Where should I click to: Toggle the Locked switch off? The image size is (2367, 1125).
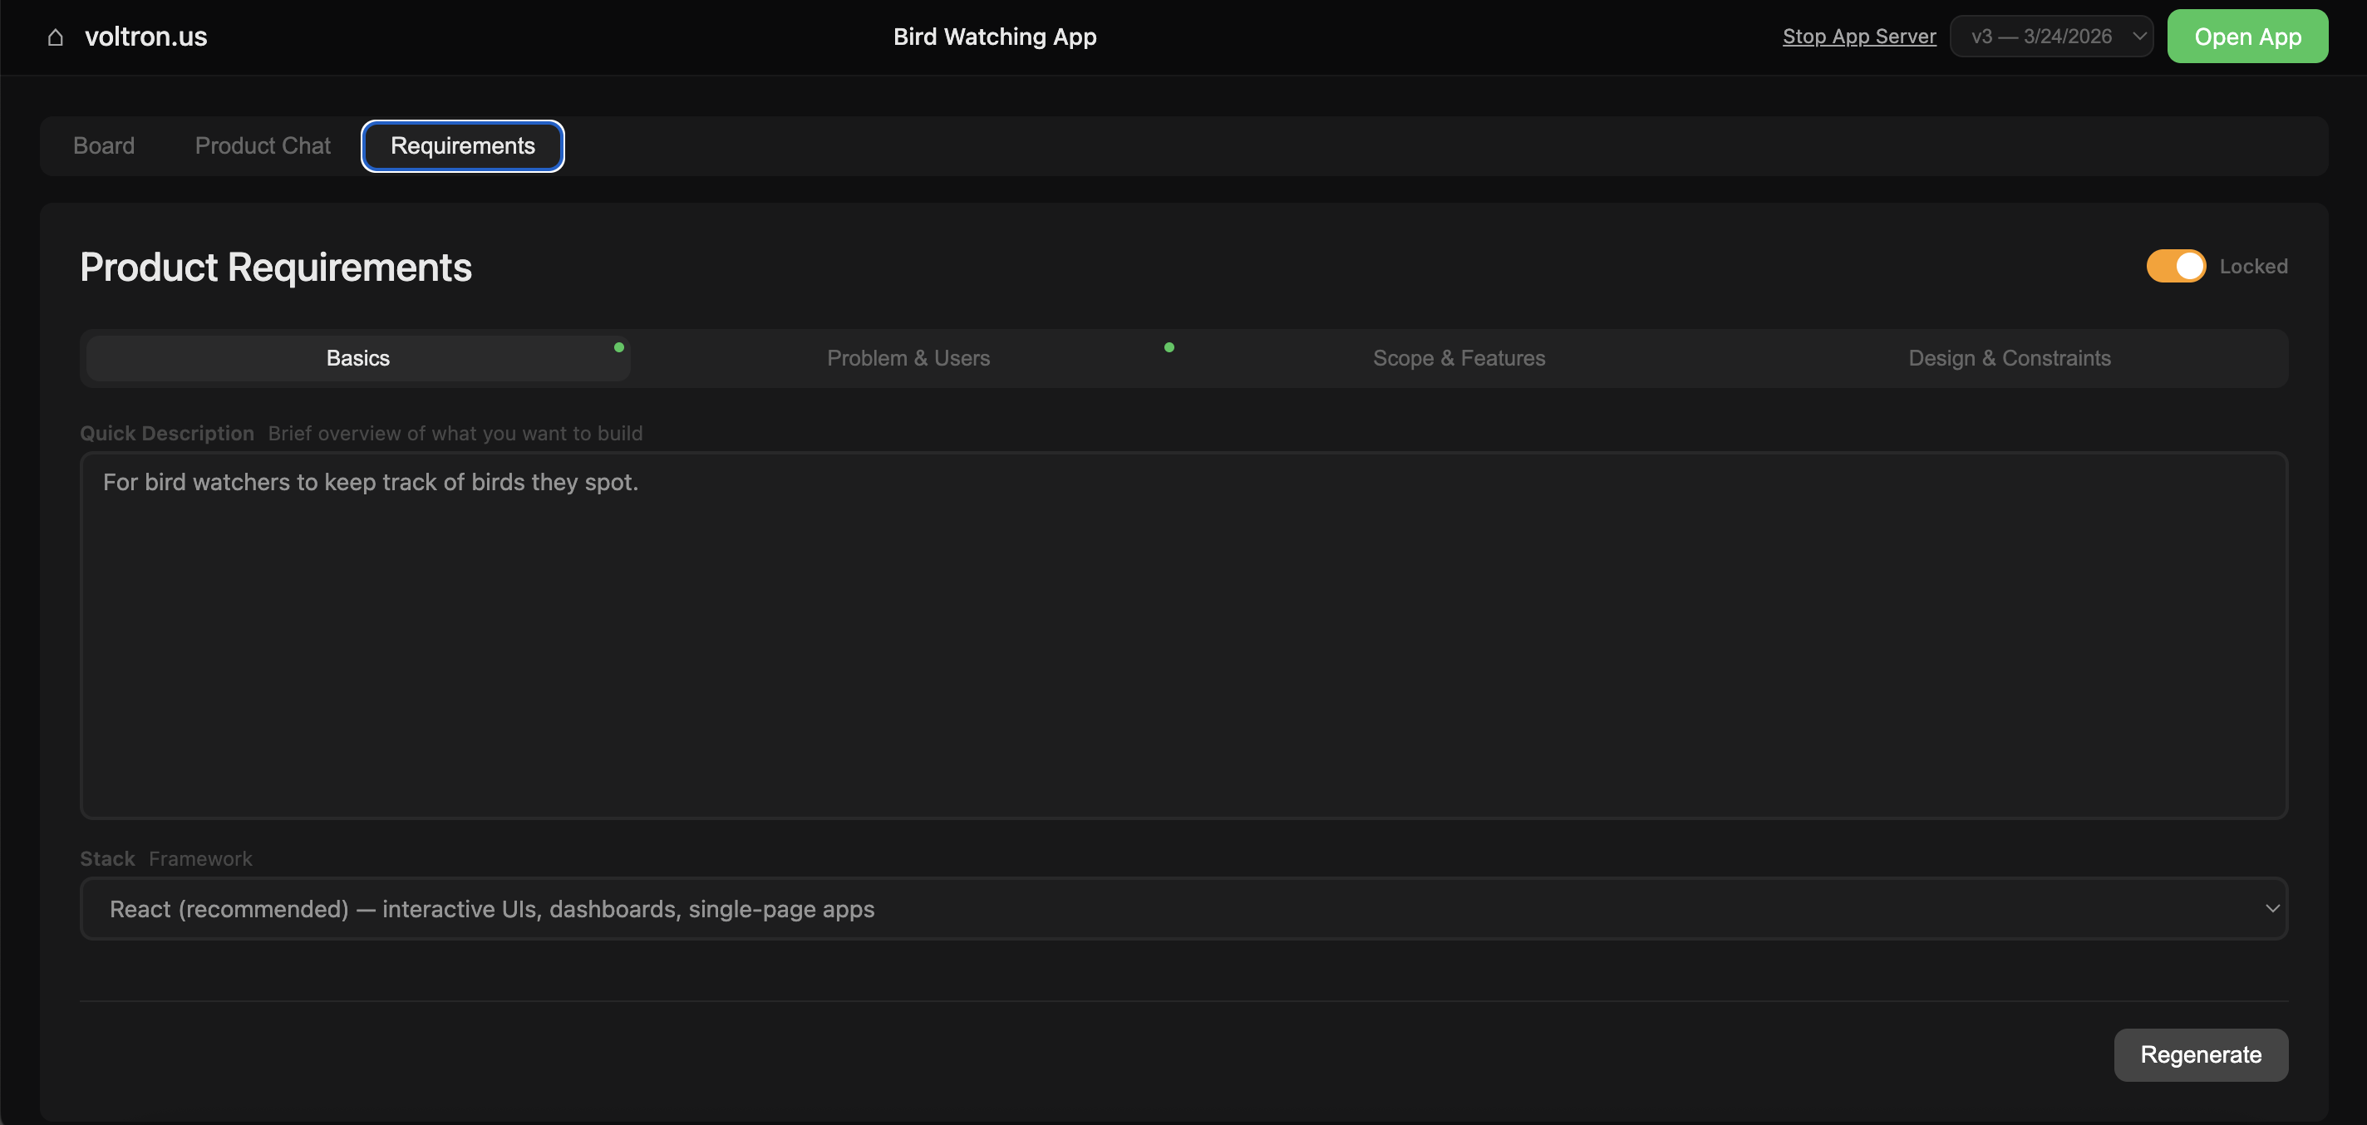tap(2175, 267)
